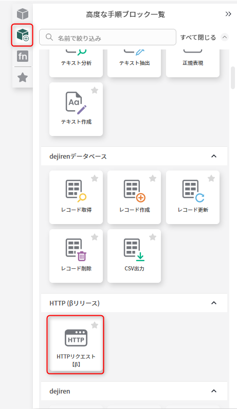Collapse panel with the double-chevron button
This screenshot has width=237, height=409.
point(228,14)
